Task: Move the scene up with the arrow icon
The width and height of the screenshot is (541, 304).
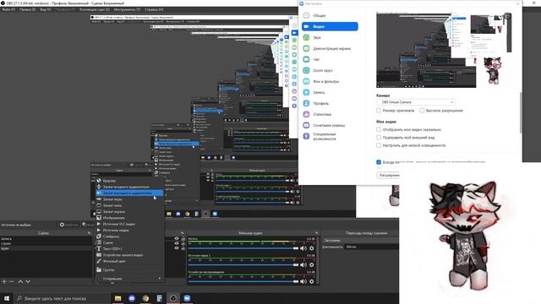Action: [x=20, y=281]
